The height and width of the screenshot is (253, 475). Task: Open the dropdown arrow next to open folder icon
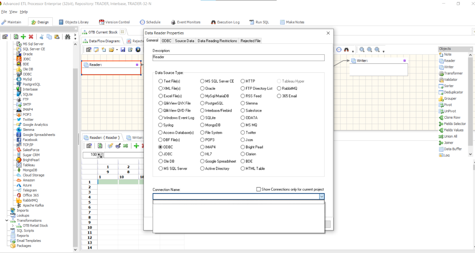(x=117, y=50)
